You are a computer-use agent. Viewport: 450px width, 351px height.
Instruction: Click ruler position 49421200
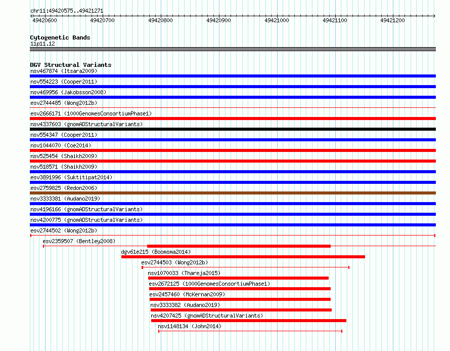(392, 20)
